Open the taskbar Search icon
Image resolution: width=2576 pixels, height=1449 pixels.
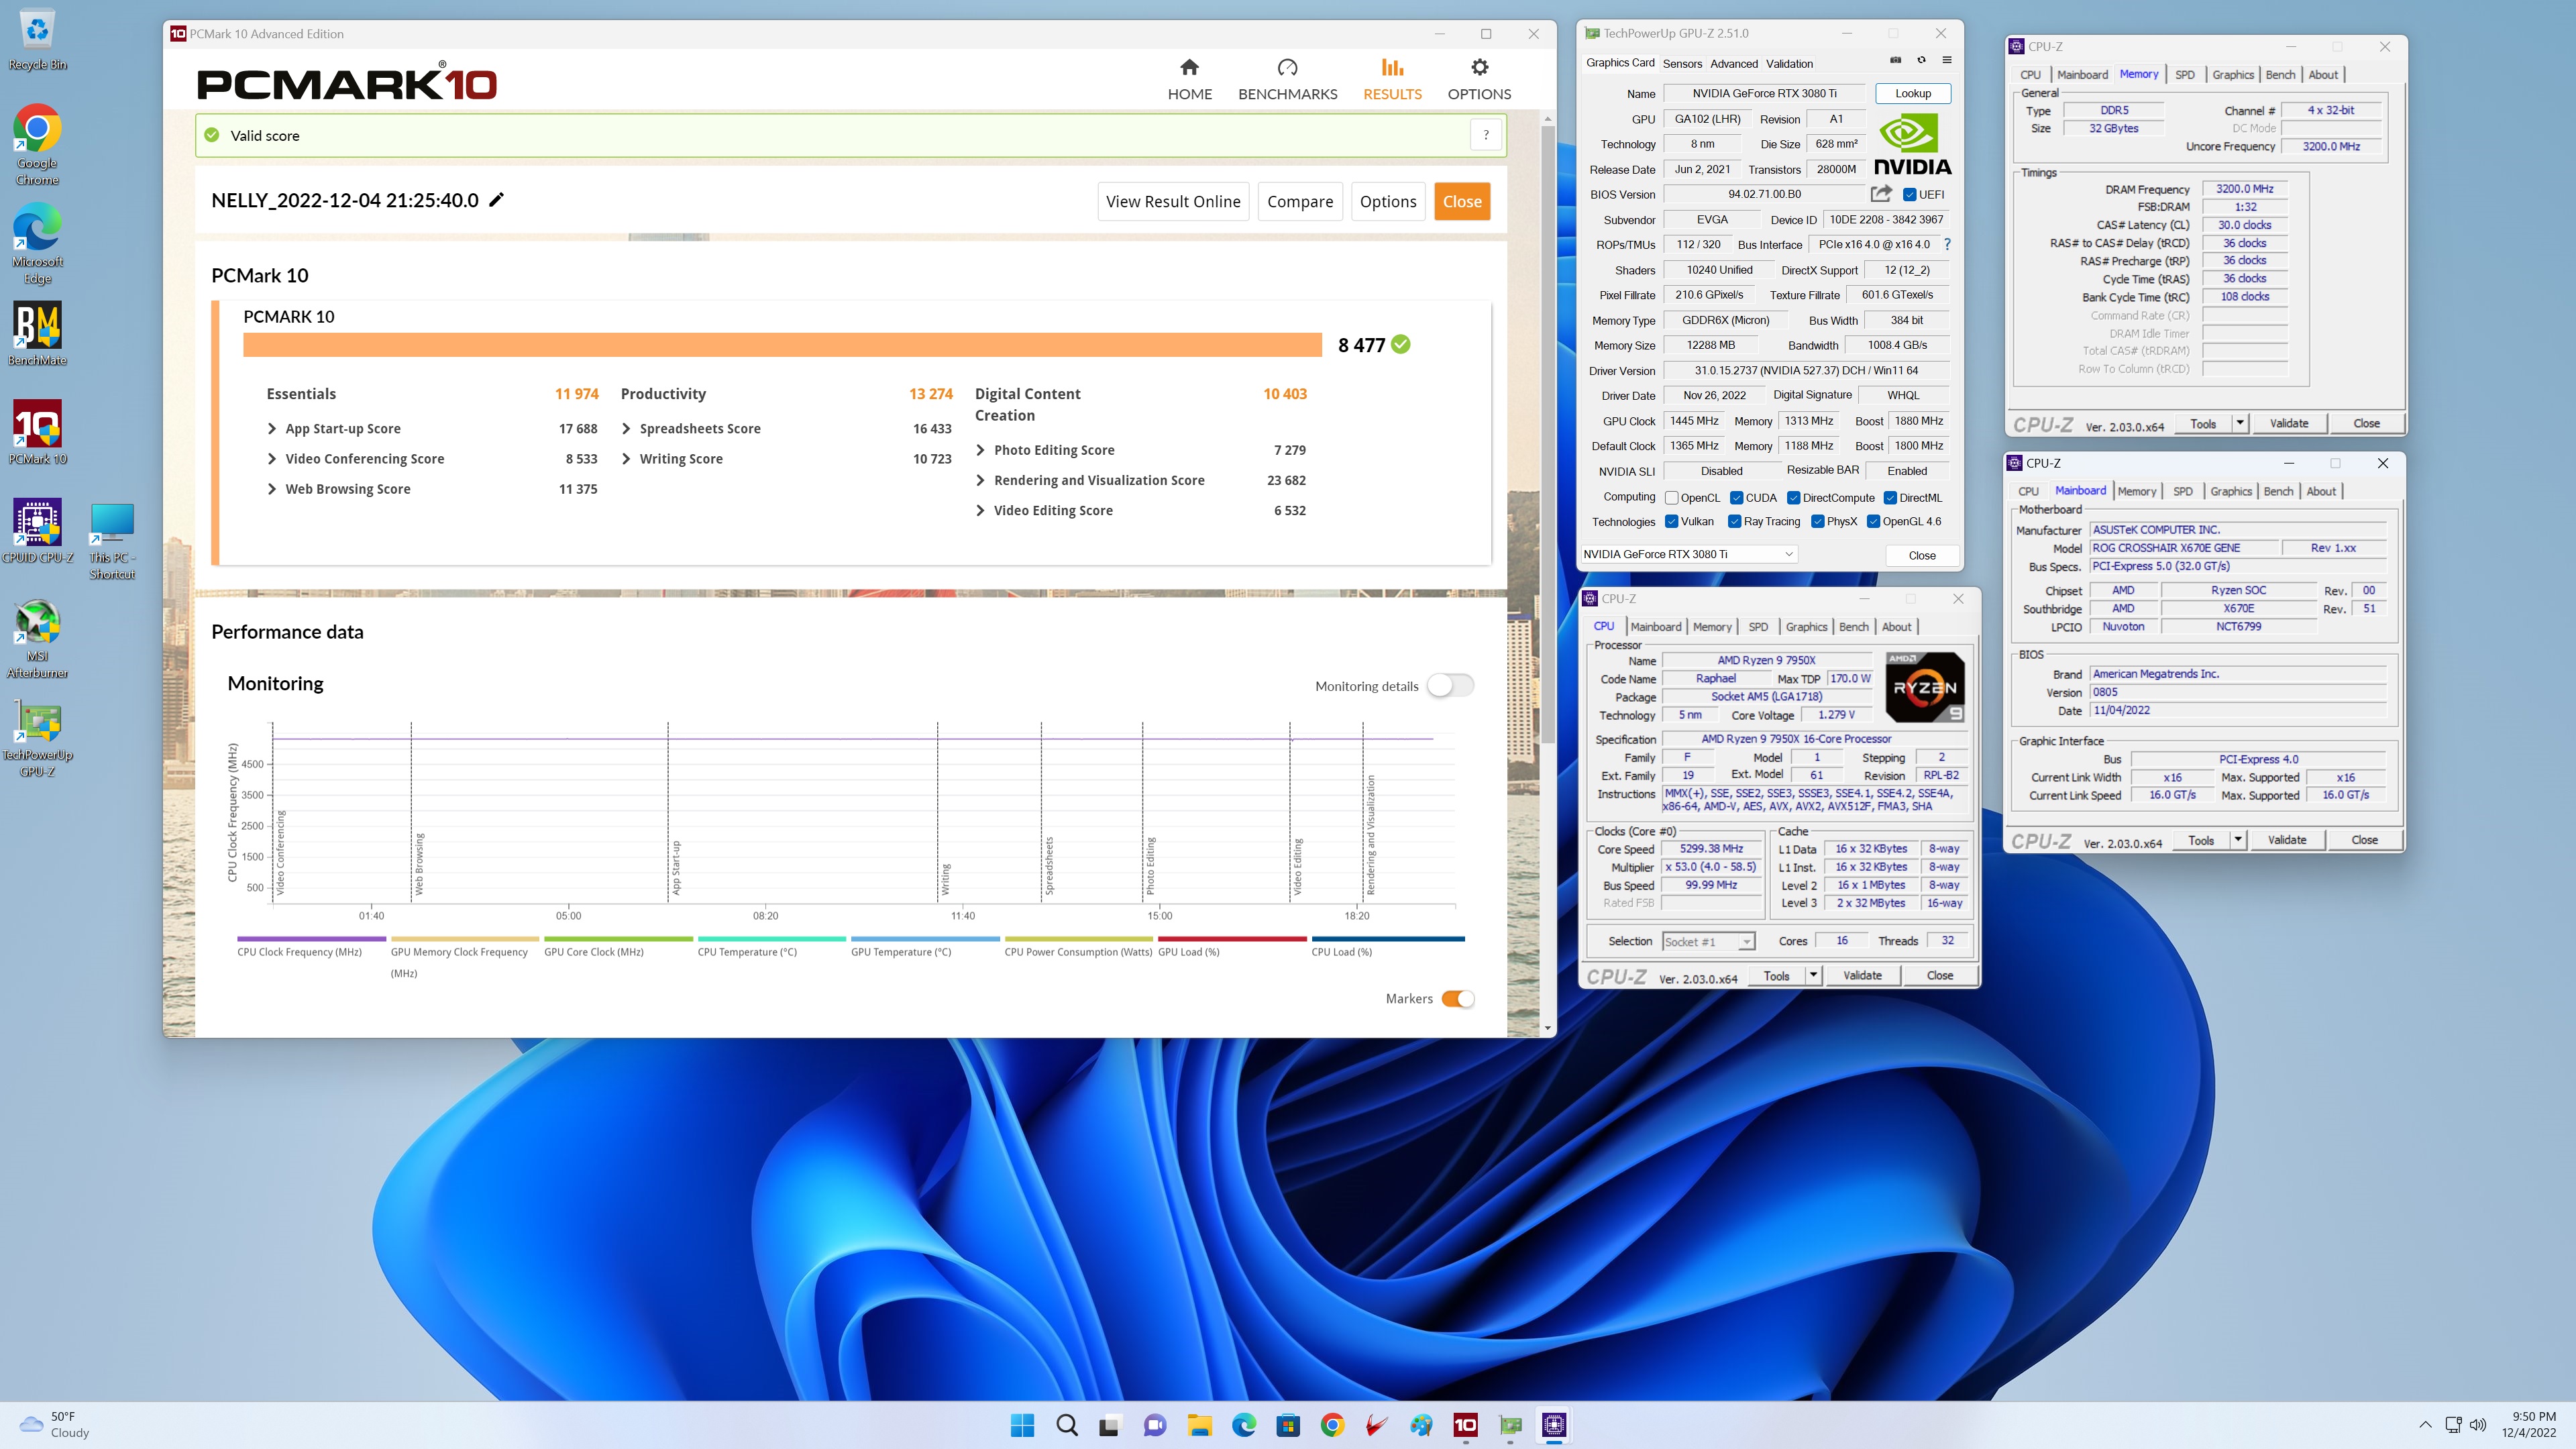pyautogui.click(x=1067, y=1425)
